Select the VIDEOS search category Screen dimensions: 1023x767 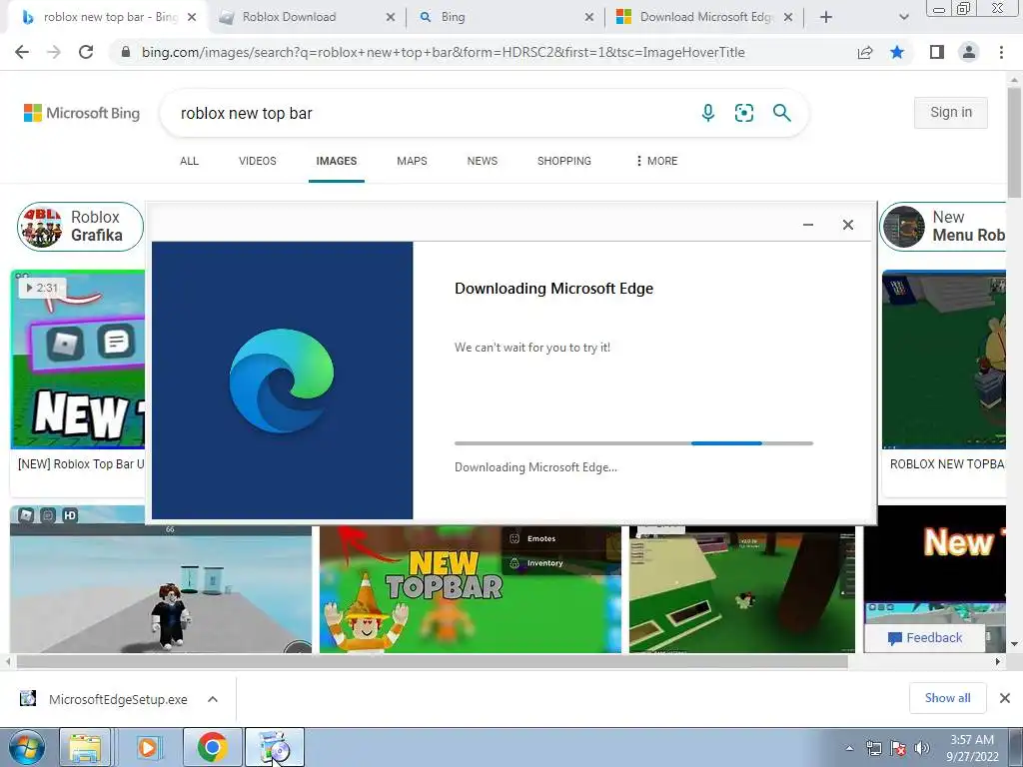coord(257,161)
